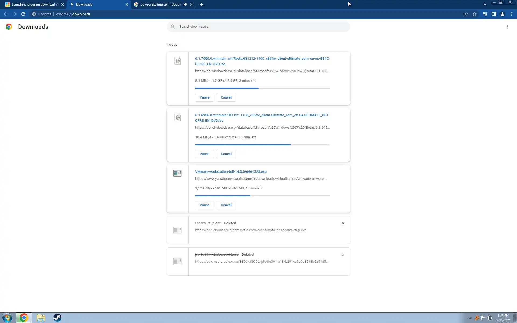Viewport: 517px width, 323px height.
Task: Click the VMware download progress bar
Action: [x=262, y=196]
